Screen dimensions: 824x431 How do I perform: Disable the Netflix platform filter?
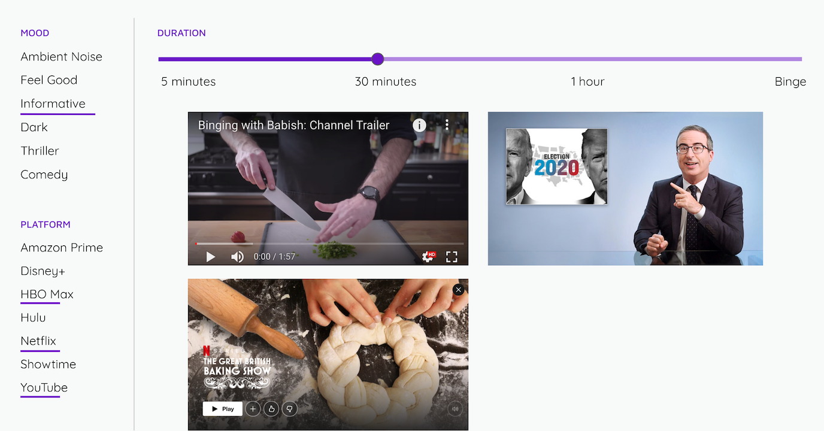pyautogui.click(x=38, y=341)
